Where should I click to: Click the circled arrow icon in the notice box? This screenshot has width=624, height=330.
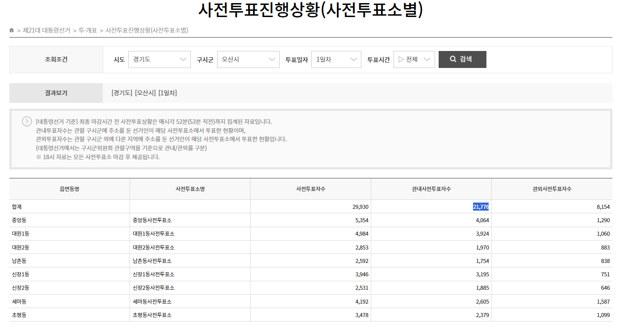[27, 122]
